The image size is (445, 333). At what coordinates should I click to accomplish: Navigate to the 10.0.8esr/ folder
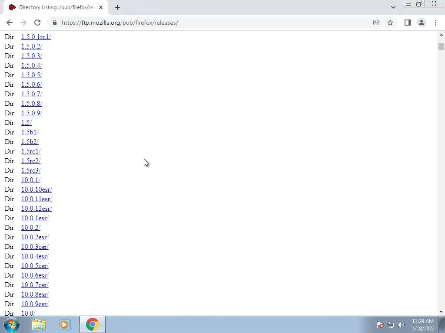click(35, 294)
